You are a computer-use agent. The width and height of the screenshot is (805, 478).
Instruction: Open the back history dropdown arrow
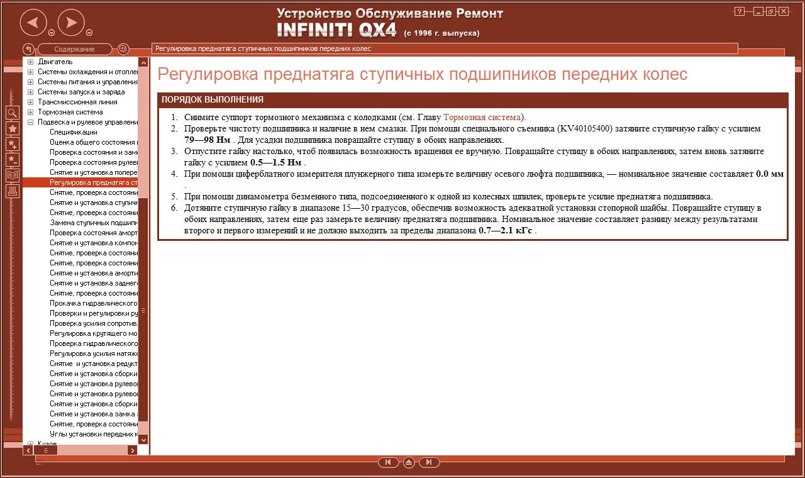pos(52,33)
